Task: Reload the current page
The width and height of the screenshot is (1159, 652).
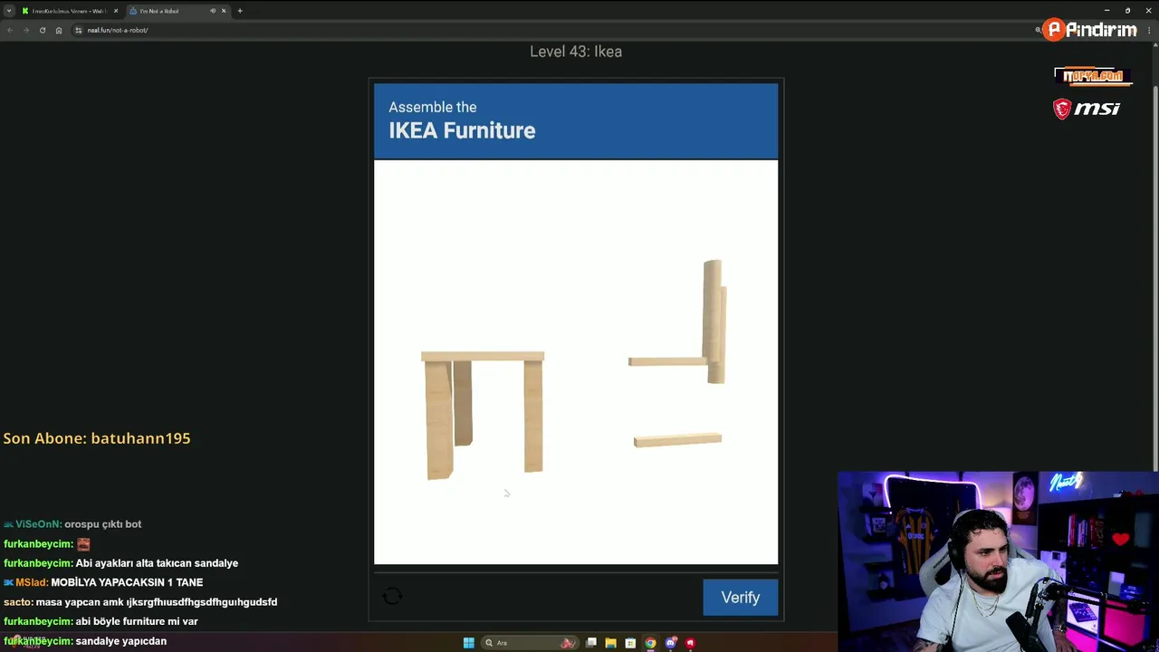Action: point(43,30)
